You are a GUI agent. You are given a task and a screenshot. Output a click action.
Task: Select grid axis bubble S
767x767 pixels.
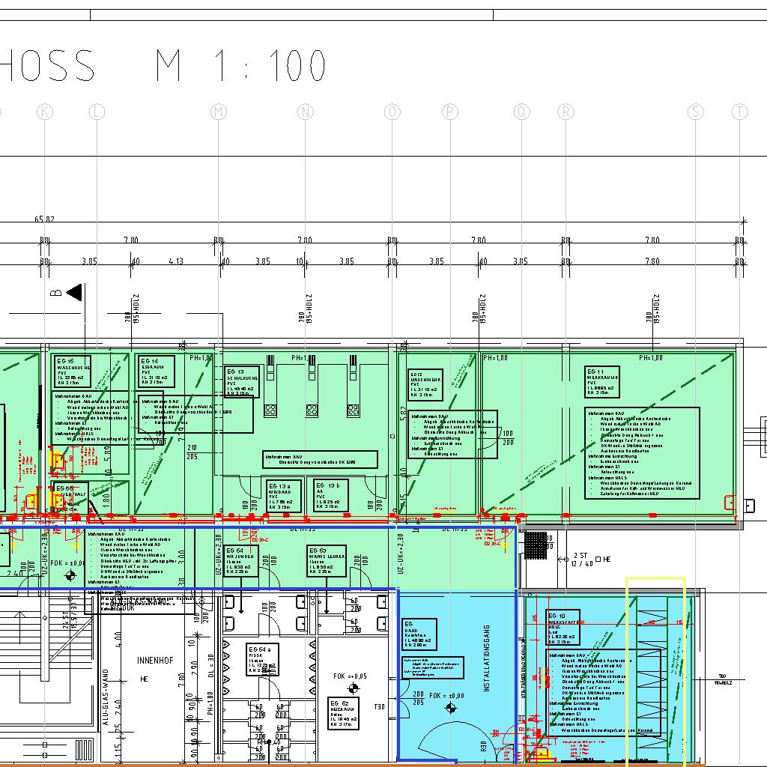coord(695,112)
